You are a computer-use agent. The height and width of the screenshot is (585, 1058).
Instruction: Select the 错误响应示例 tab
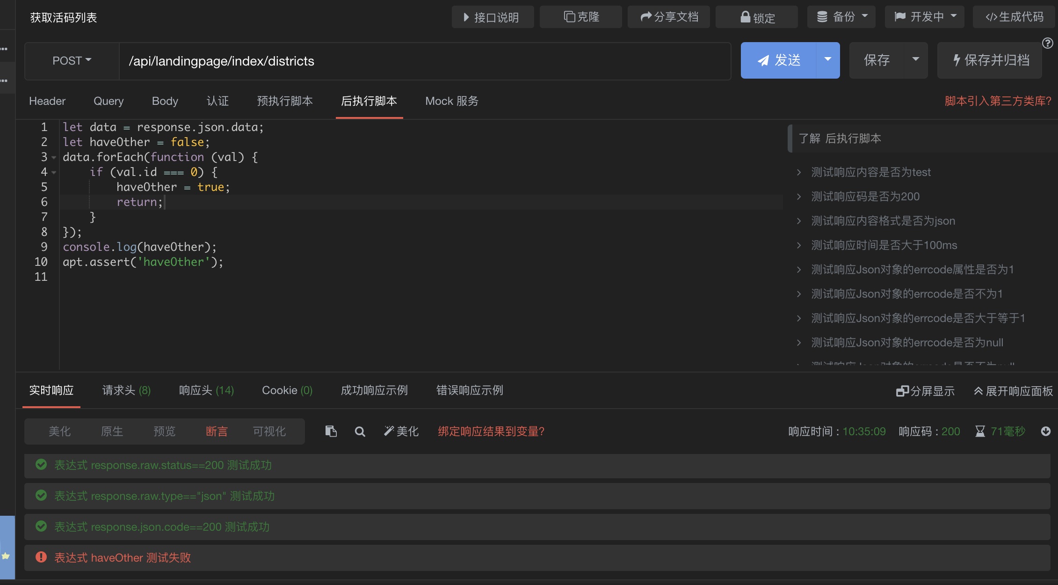pos(470,390)
